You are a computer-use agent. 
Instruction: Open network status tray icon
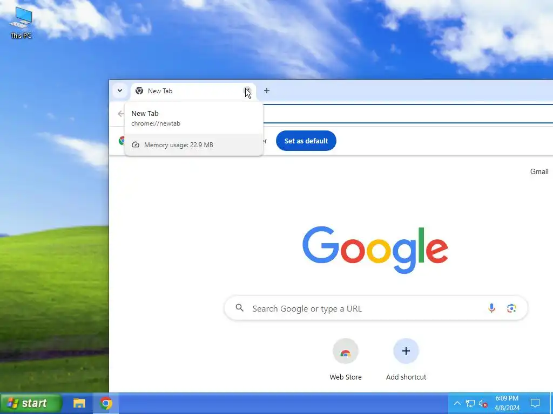point(470,403)
